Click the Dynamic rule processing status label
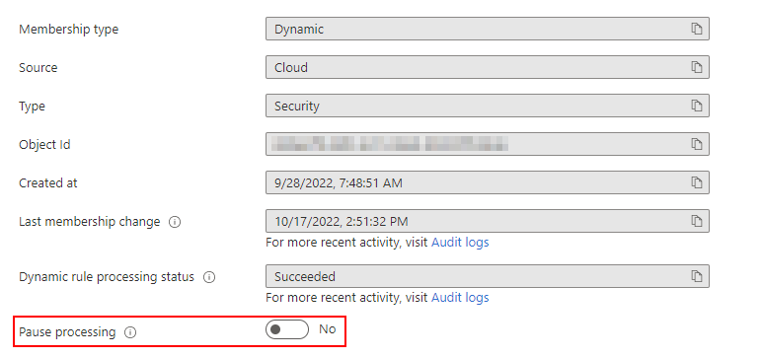Image resolution: width=762 pixels, height=358 pixels. tap(107, 277)
